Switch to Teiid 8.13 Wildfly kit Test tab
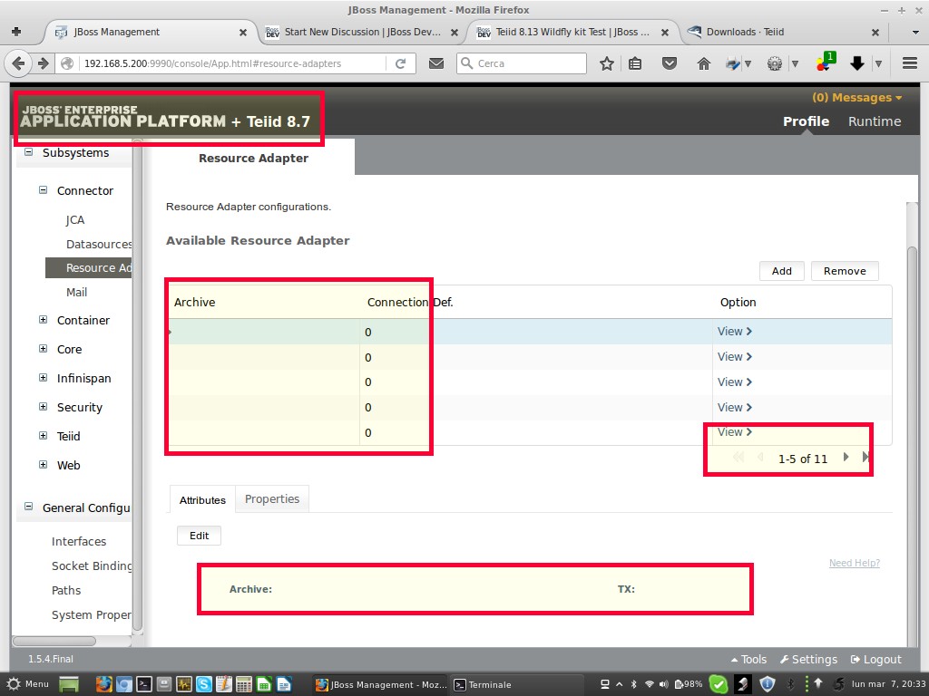 [572, 32]
